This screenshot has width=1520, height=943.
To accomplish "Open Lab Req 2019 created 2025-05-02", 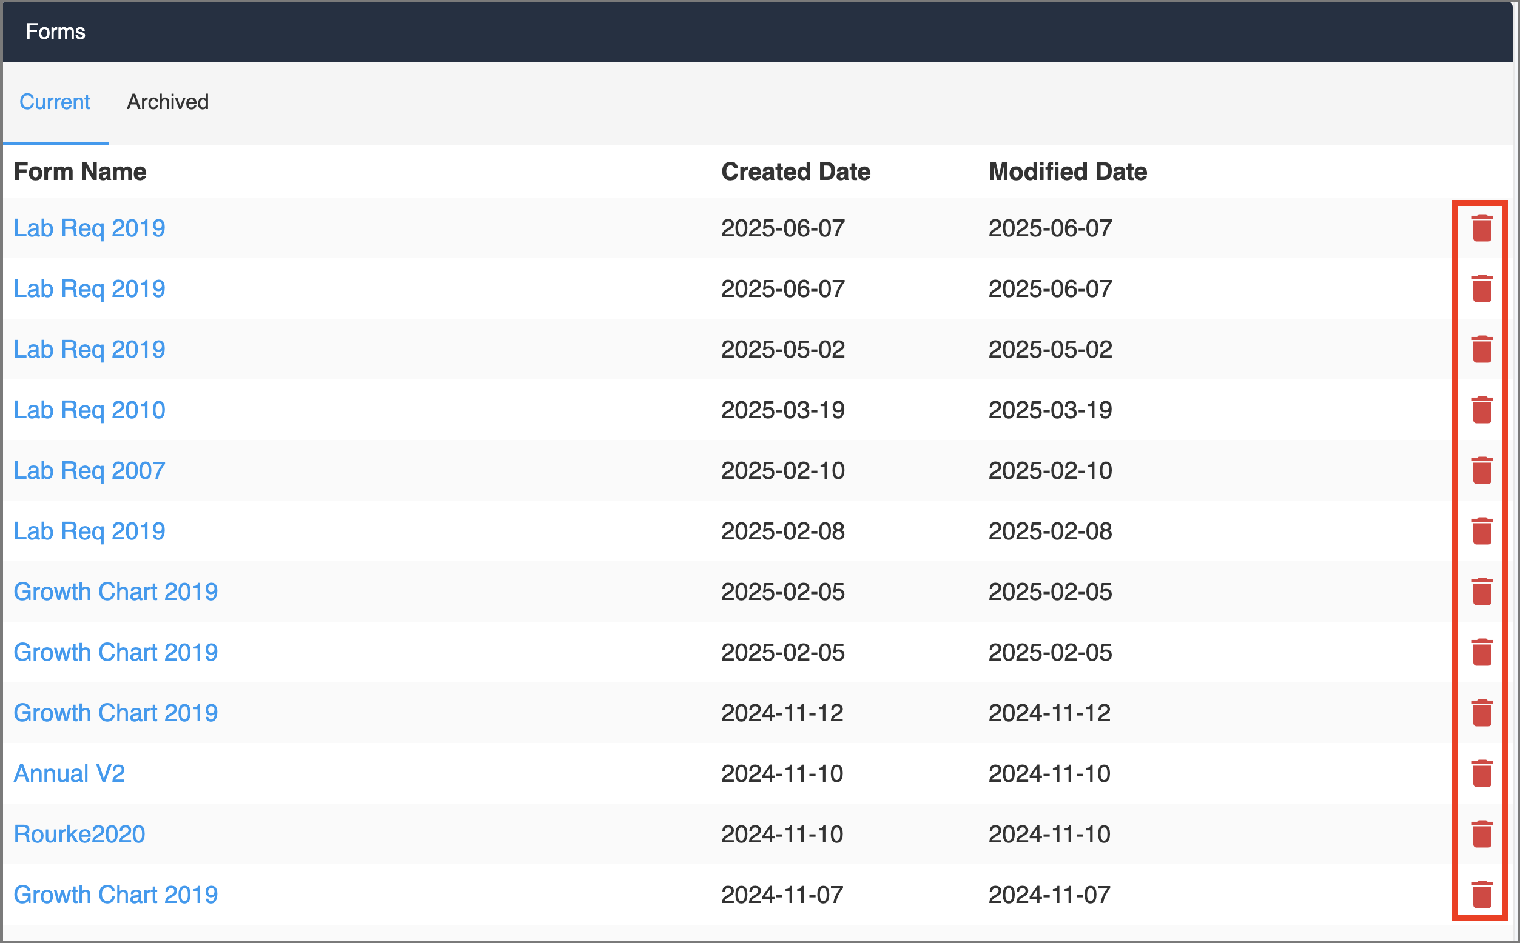I will coord(89,350).
